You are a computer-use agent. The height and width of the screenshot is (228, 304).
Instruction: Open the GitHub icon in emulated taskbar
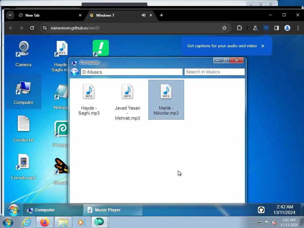pos(261,210)
